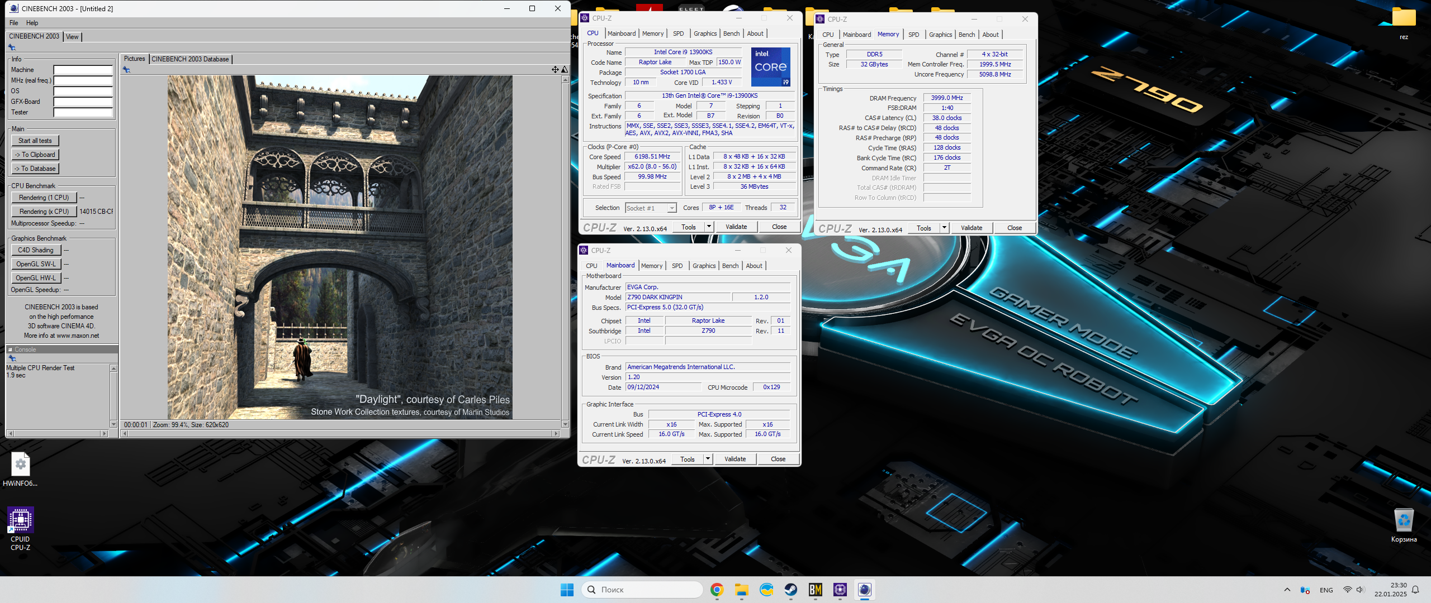
Task: Open the network Wi-Fi tray icon
Action: (1348, 590)
